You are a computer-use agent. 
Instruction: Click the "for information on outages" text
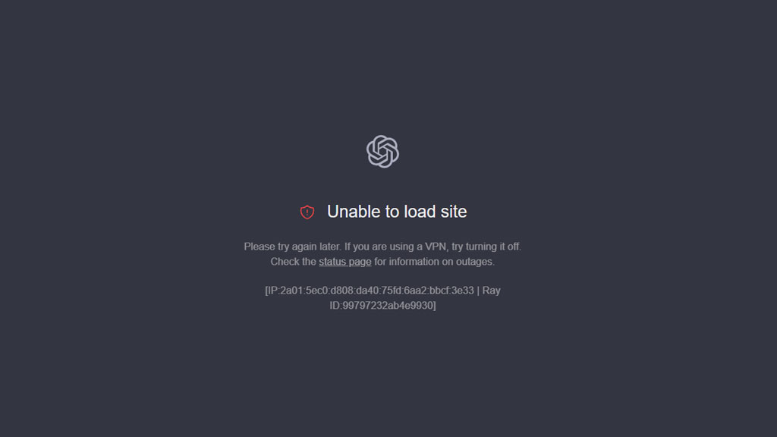(x=434, y=262)
